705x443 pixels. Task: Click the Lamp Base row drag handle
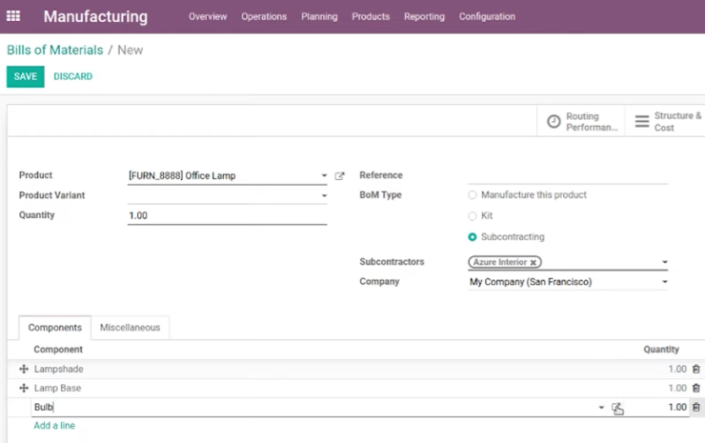[24, 388]
